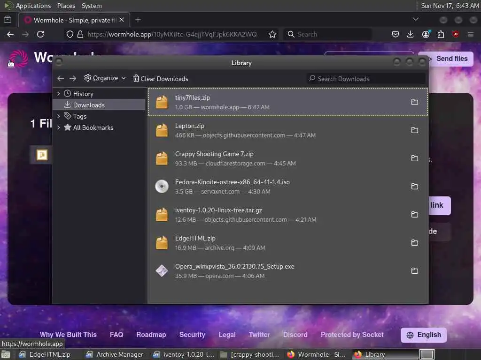Show Fedora-Kinoite iso in its folder

pos(414,187)
